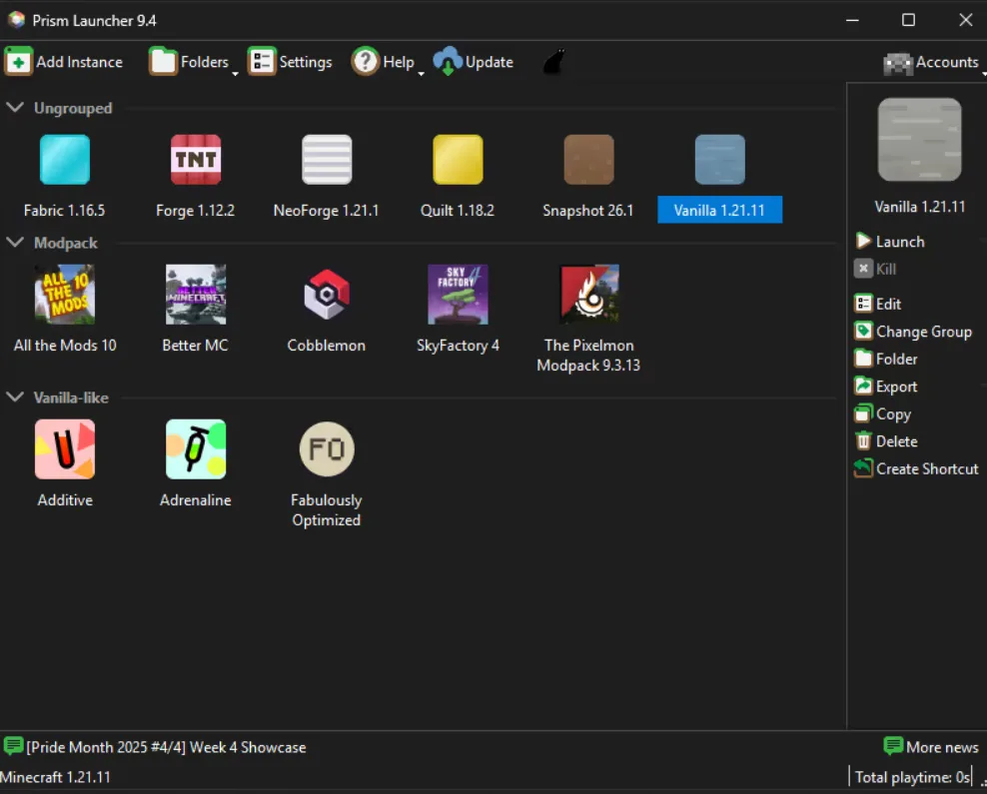Open the Pride Month 2025 Week 4 Showcase news
Screen dimensions: 987x794
[x=155, y=747]
